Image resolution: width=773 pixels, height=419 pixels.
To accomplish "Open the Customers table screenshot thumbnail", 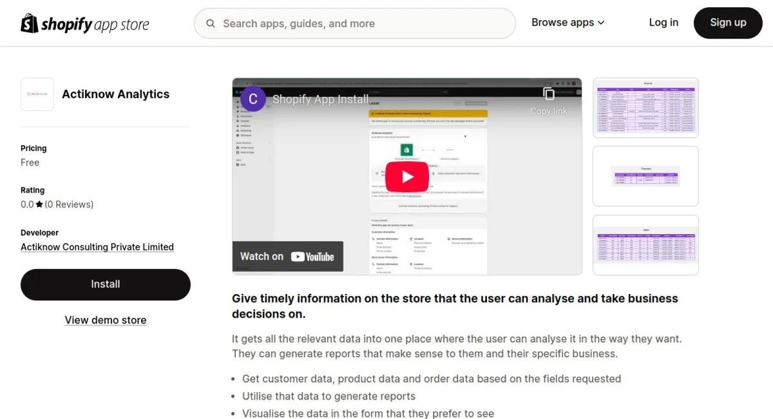I will (x=645, y=176).
